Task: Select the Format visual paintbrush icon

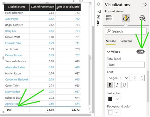Action: (126, 18)
